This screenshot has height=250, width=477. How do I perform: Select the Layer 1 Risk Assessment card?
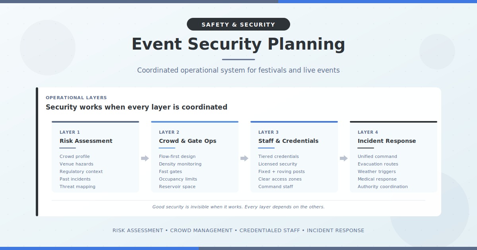point(95,156)
